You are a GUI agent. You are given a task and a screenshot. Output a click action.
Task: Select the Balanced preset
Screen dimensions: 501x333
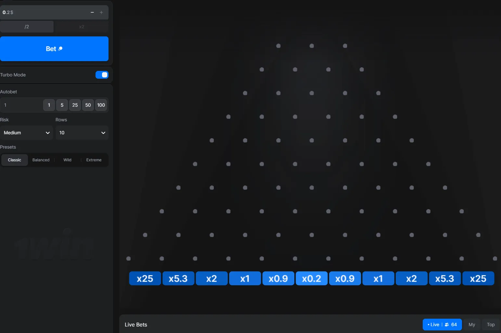41,160
